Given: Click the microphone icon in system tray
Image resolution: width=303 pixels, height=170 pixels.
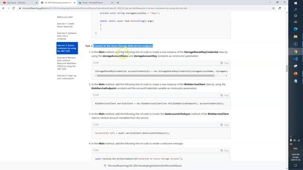Looking at the screenshot, I should 291,140.
